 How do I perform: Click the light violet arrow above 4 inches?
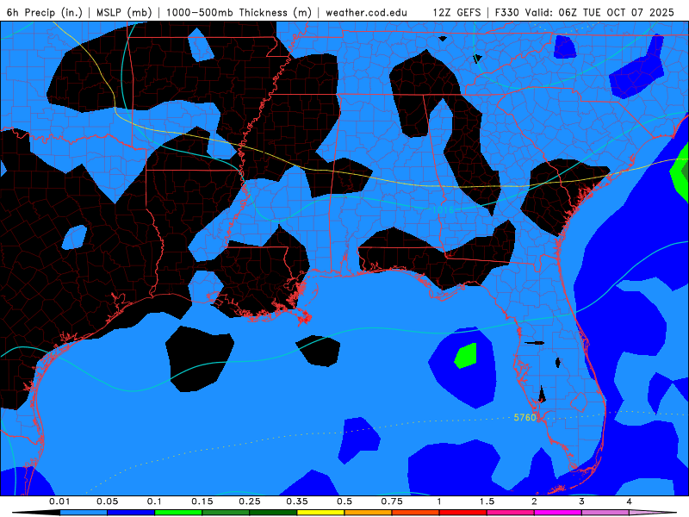tap(653, 513)
